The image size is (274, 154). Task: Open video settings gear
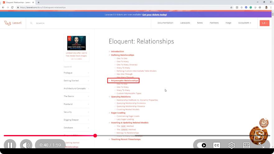232,145
